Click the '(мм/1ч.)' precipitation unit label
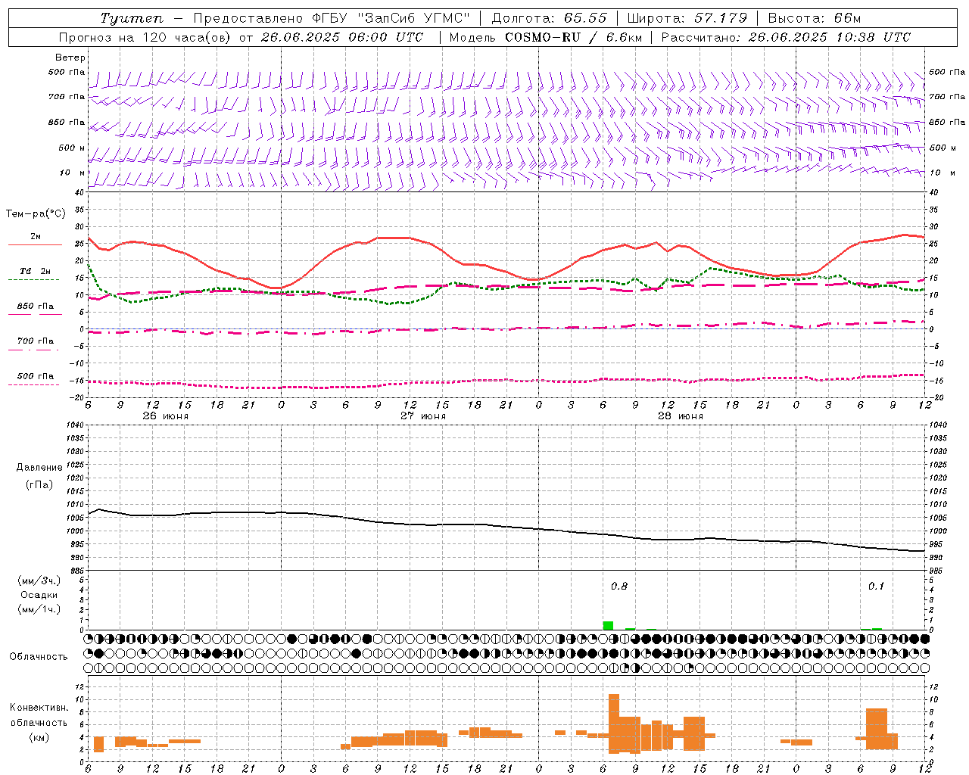Viewport: 969px width, 775px height. (x=39, y=609)
